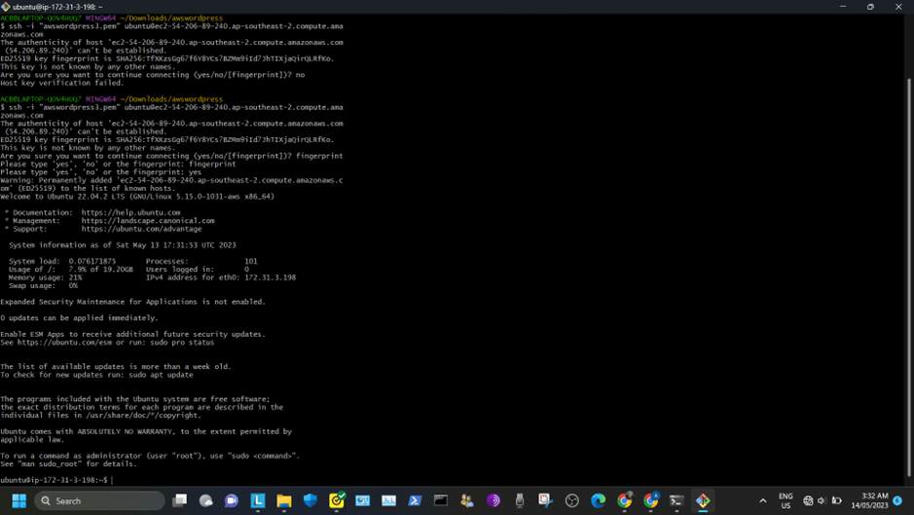The height and width of the screenshot is (515, 914).
Task: Click the 'Usage of /: 7.9% of 19.20GB' text
Action: pos(70,270)
